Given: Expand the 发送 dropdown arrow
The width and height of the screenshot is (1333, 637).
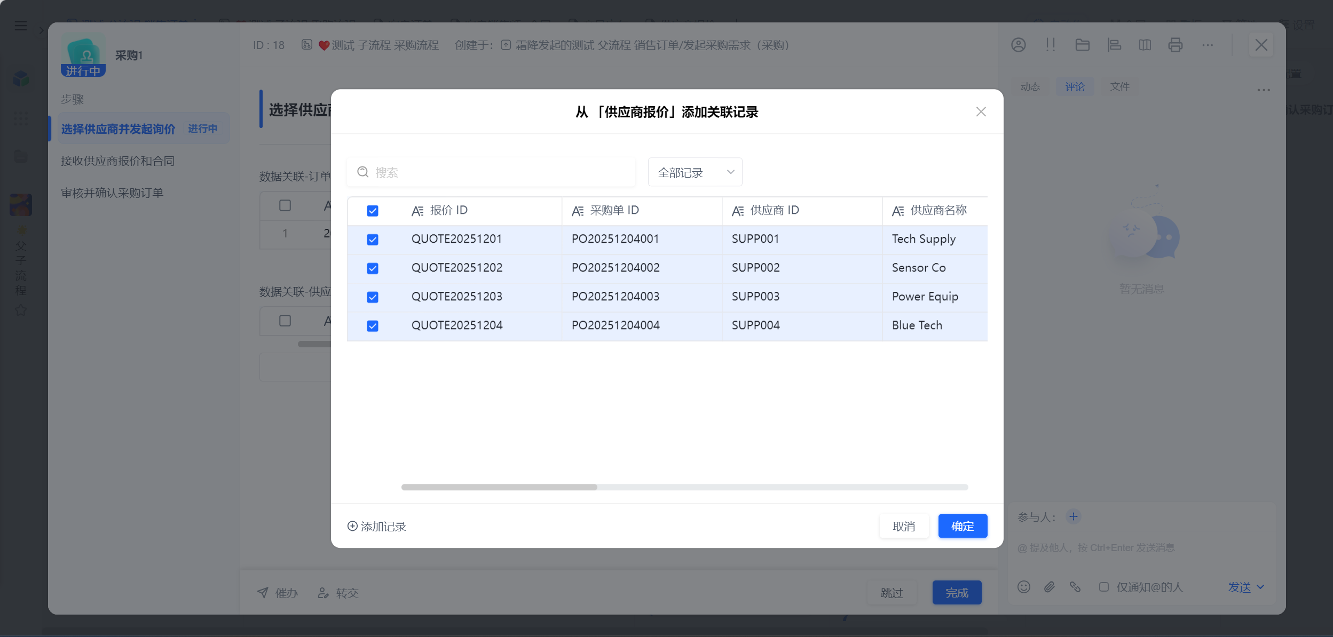Looking at the screenshot, I should coord(1260,587).
